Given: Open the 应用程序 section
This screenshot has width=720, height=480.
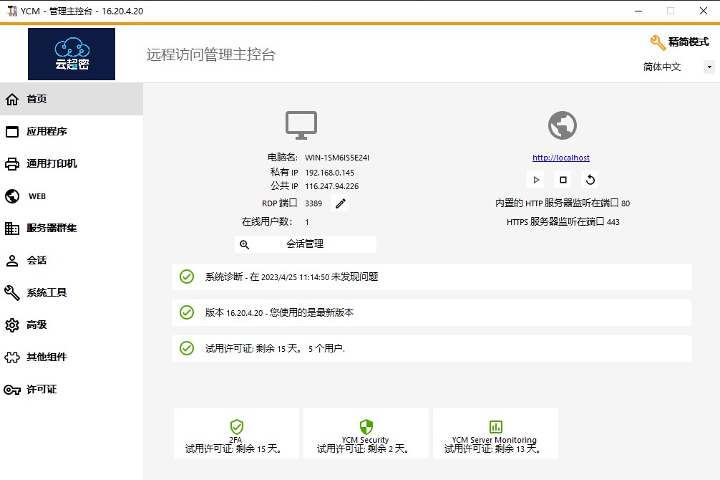Looking at the screenshot, I should click(x=71, y=132).
